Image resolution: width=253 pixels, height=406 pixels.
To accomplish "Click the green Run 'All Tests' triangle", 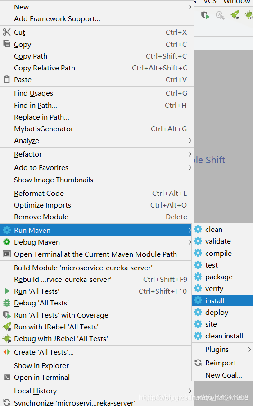I will coord(7,291).
